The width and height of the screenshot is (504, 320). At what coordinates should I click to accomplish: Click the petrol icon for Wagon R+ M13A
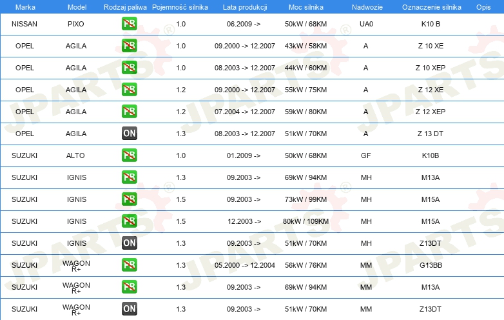[129, 287]
